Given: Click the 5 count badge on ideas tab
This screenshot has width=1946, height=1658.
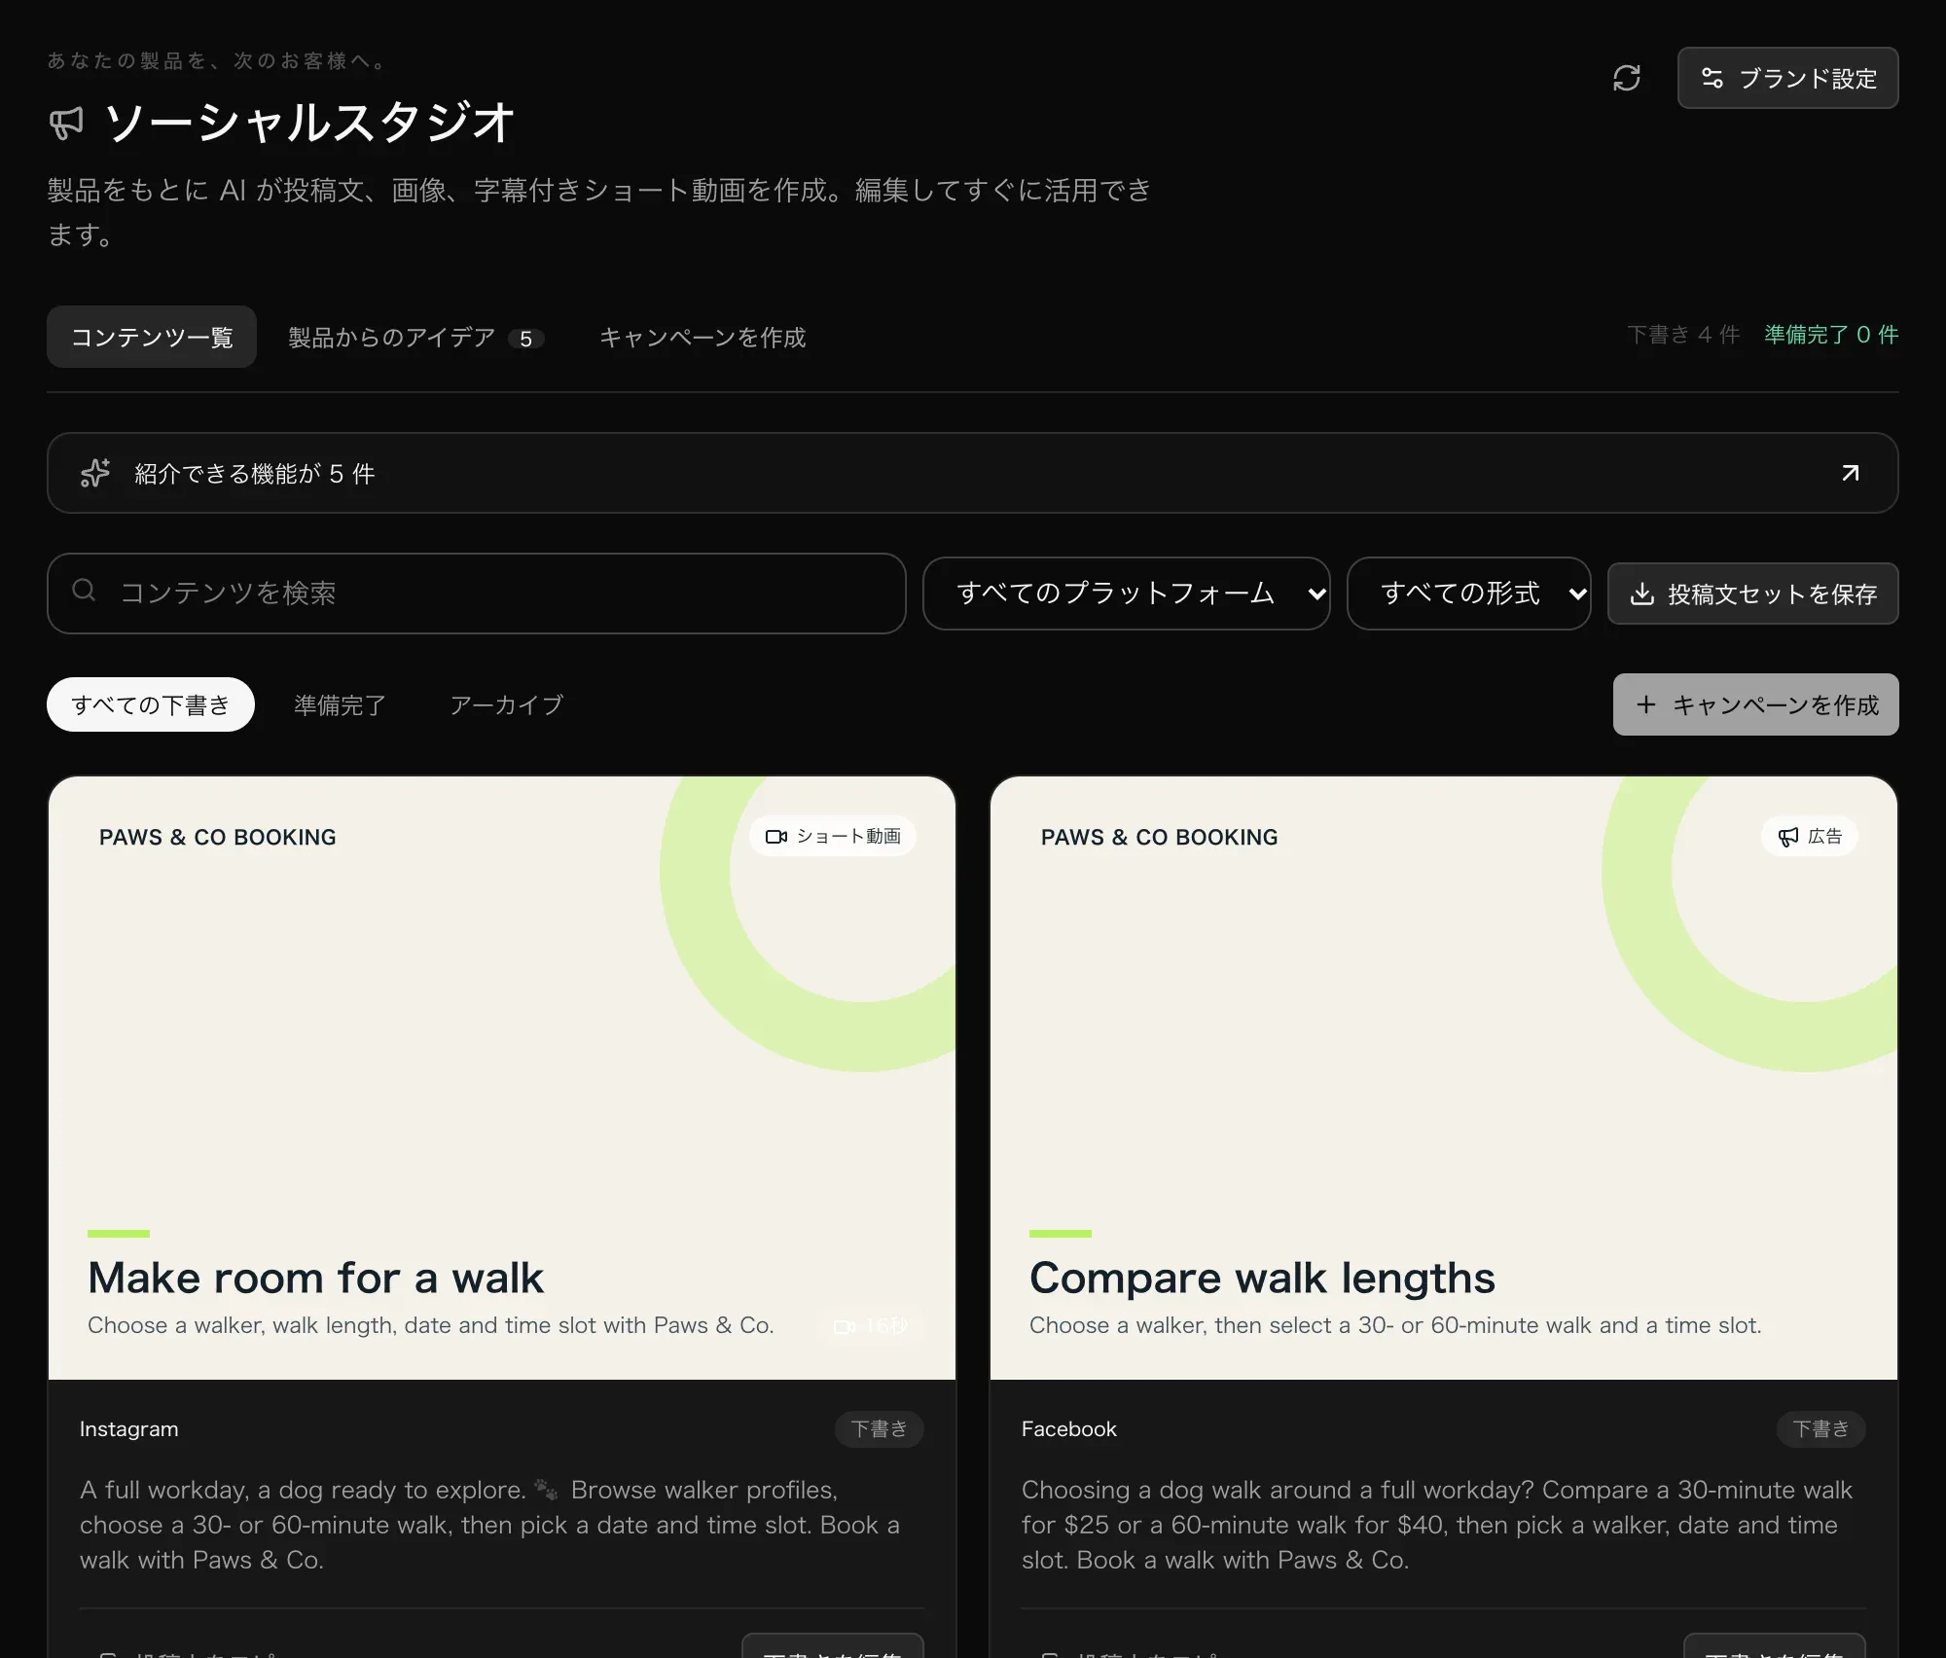Looking at the screenshot, I should pyautogui.click(x=525, y=339).
